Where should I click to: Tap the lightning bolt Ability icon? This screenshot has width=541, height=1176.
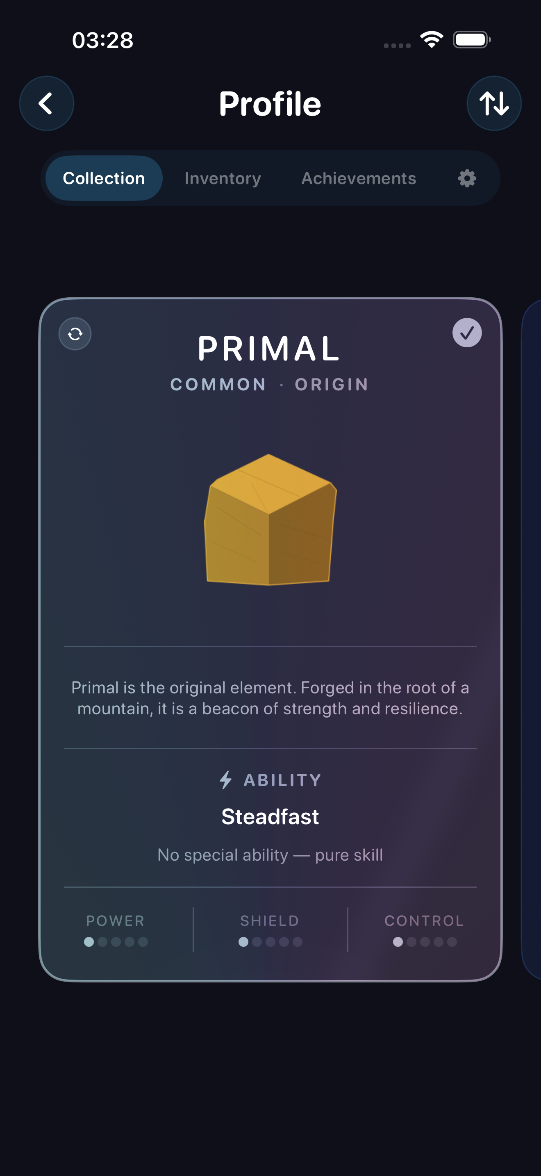(x=226, y=780)
